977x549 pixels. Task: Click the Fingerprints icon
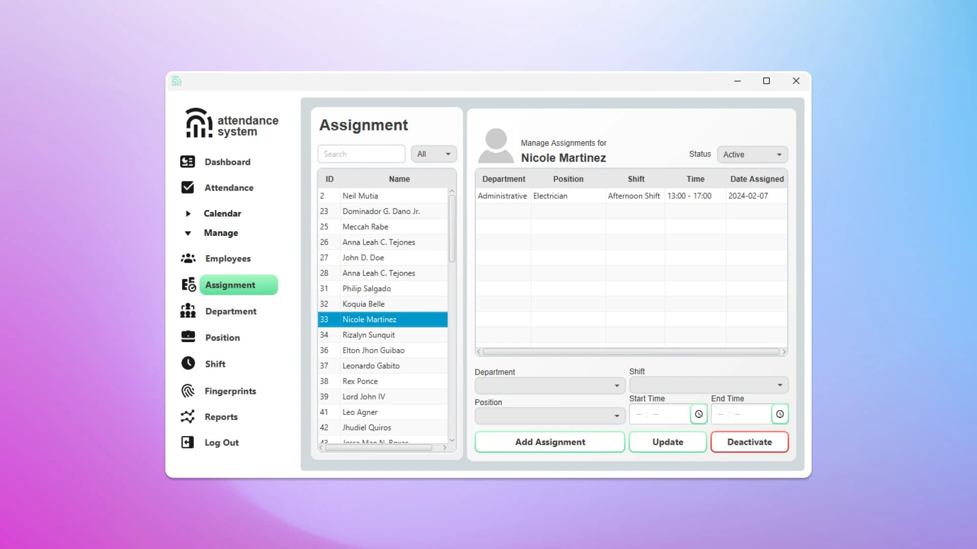tap(188, 390)
